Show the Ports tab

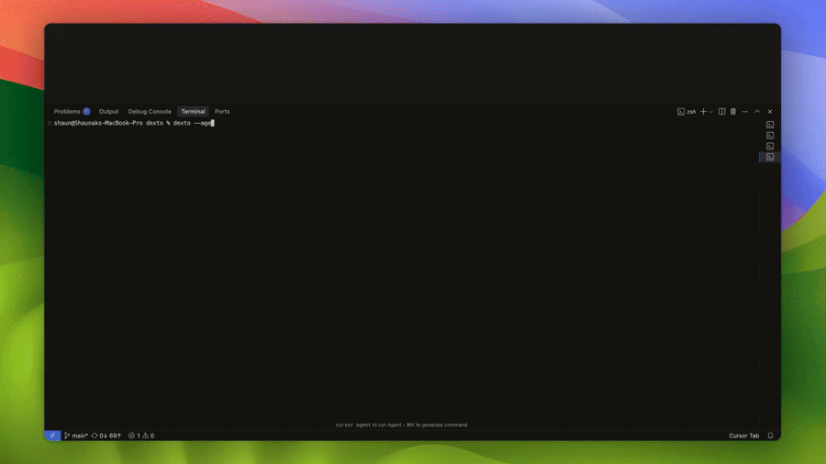[x=222, y=112]
